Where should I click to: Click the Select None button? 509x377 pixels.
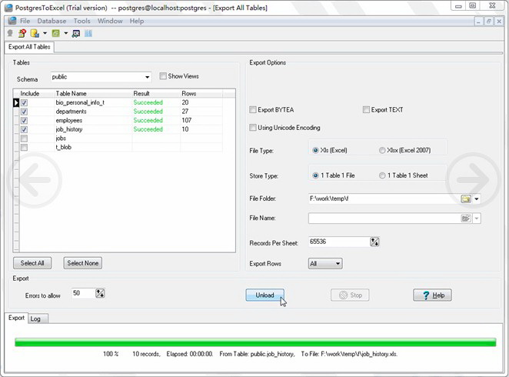click(x=82, y=263)
